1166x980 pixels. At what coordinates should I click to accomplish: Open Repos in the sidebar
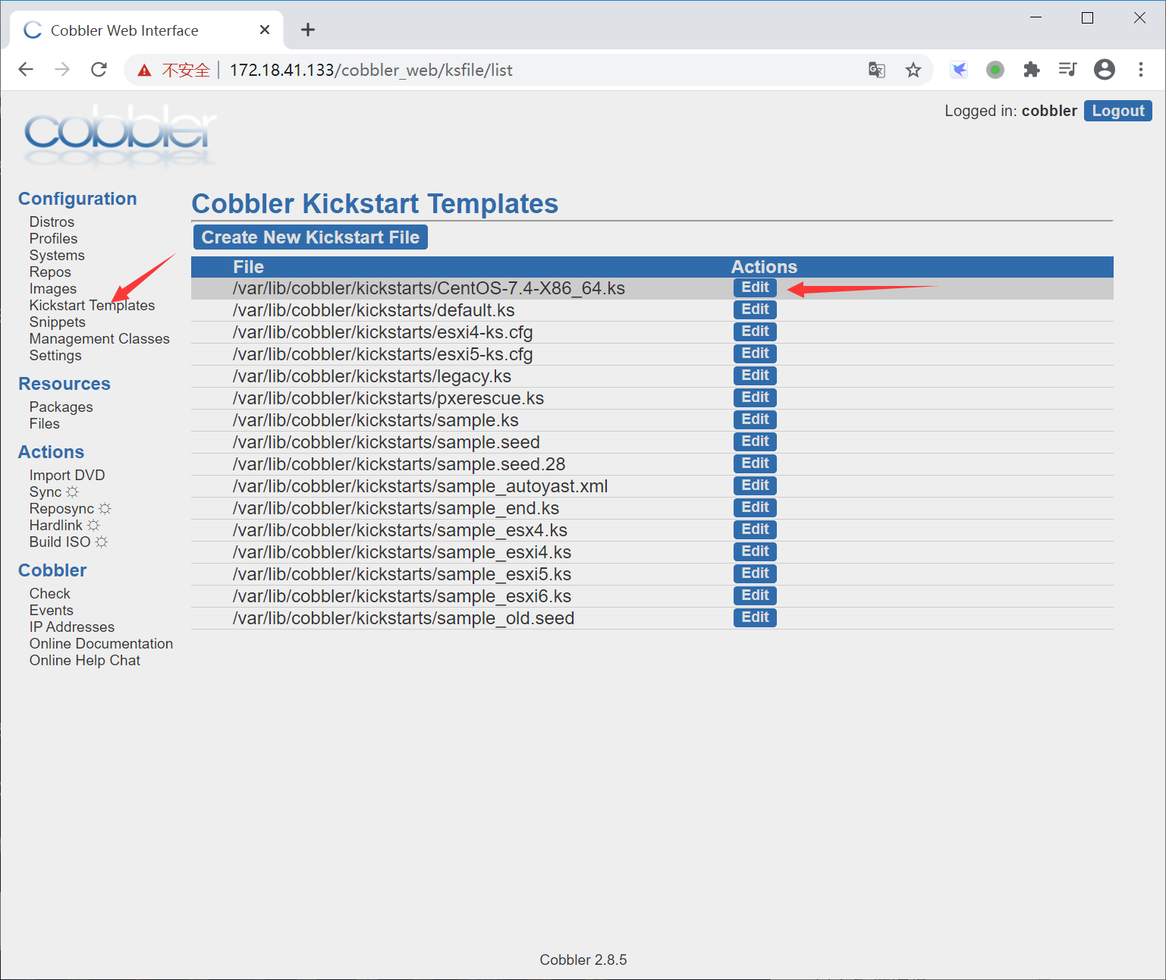[50, 272]
